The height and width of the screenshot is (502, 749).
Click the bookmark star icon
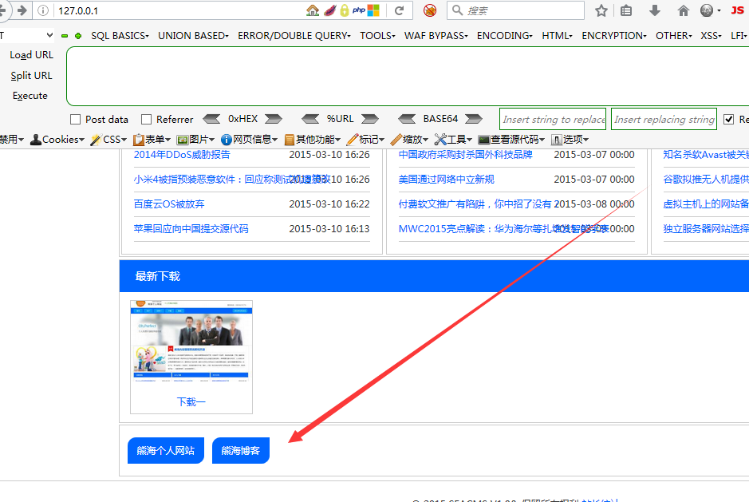click(x=602, y=10)
